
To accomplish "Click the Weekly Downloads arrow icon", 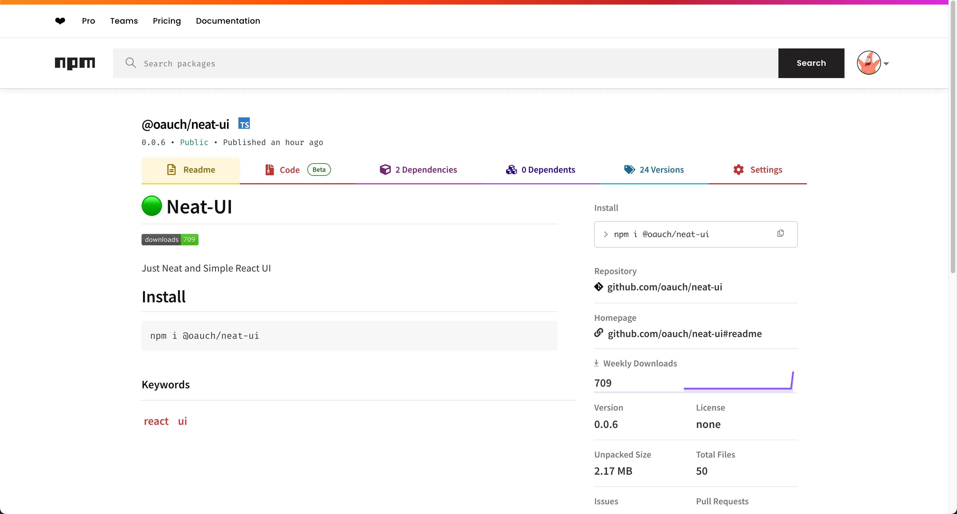I will point(596,363).
